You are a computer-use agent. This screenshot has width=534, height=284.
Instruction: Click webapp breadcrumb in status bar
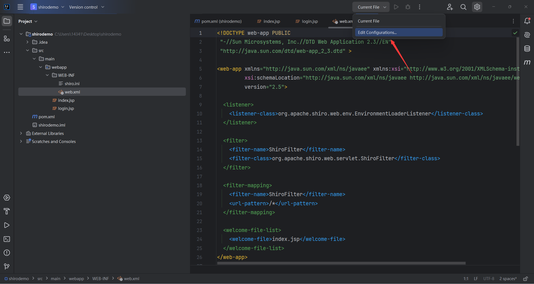pos(76,279)
